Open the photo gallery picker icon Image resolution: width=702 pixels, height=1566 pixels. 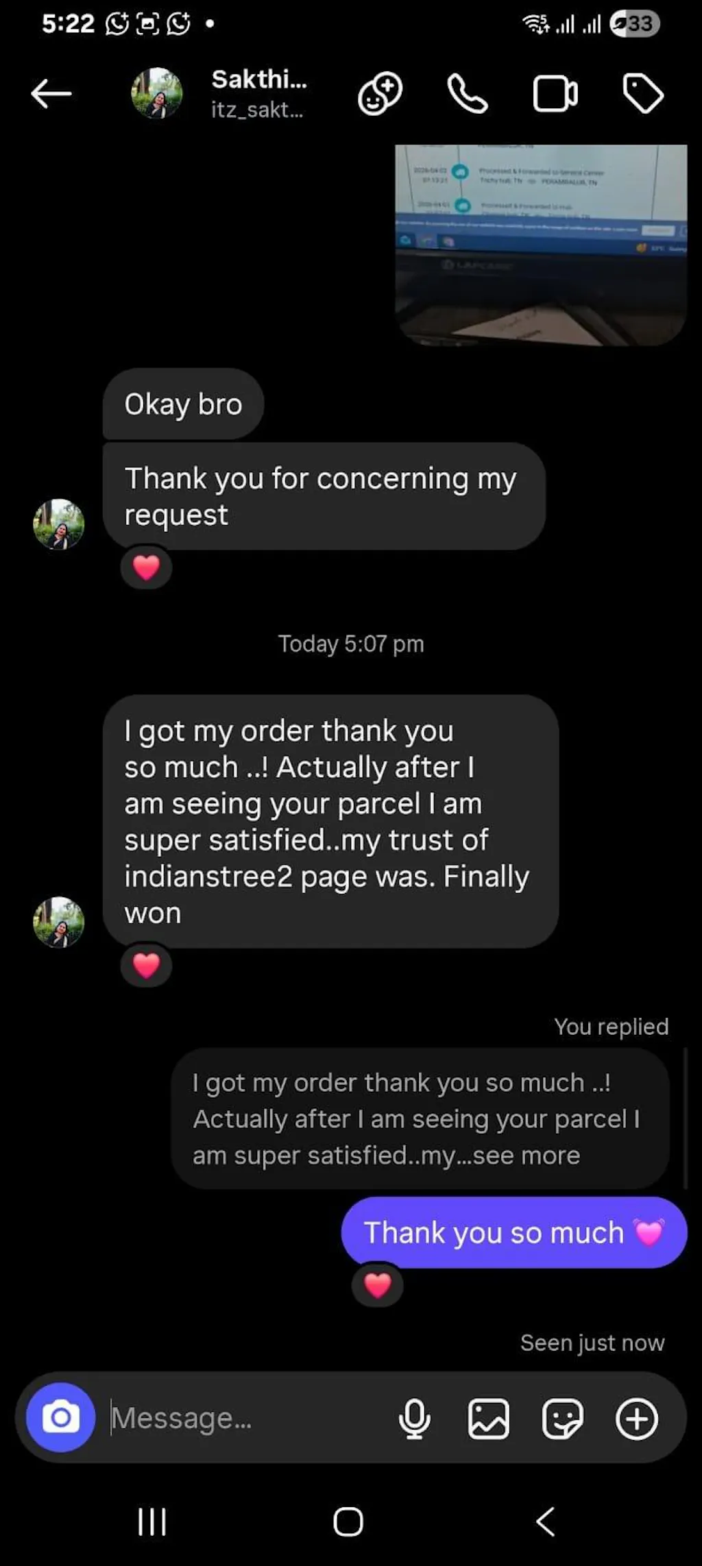pos(488,1418)
